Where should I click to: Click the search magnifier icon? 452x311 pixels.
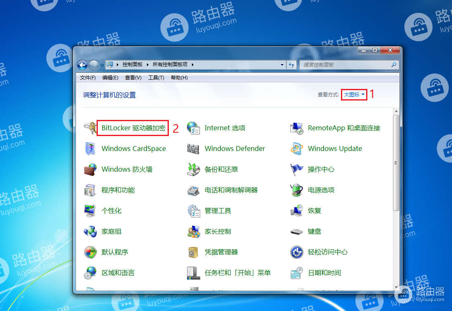point(394,65)
